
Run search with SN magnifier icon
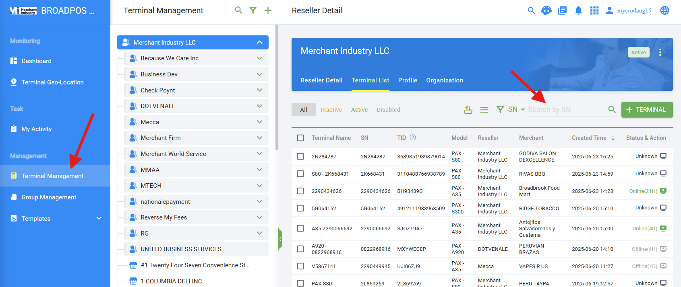pos(612,109)
